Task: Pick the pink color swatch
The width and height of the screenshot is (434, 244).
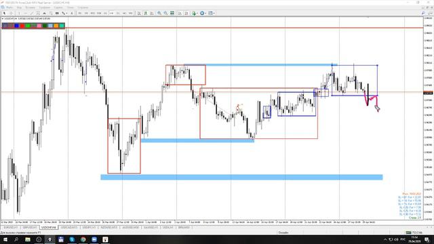Action: point(39,26)
